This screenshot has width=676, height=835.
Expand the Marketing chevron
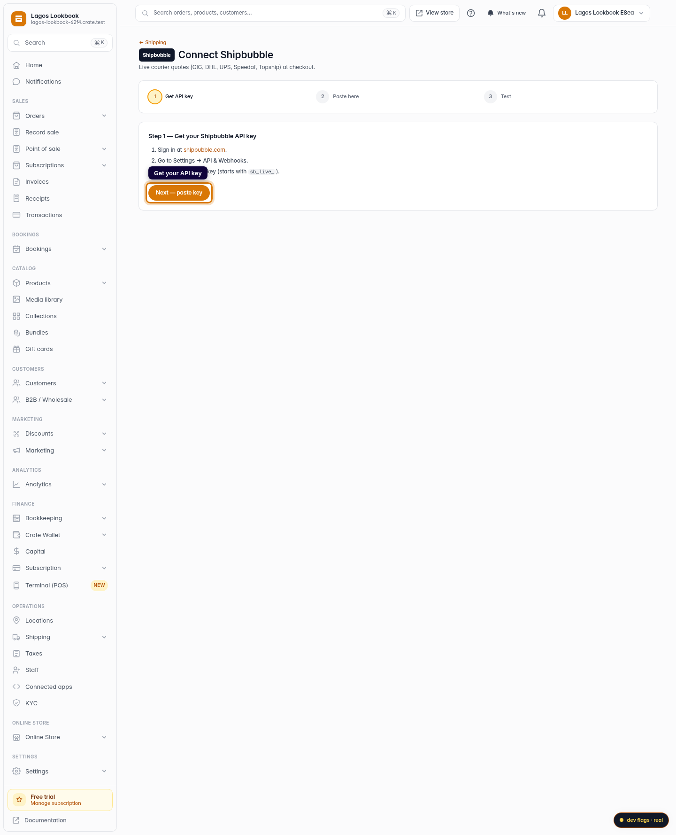pos(104,451)
